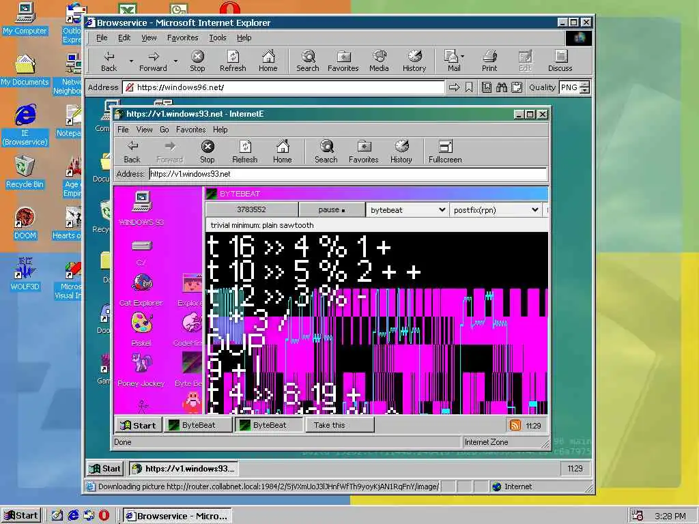This screenshot has height=524, width=699.
Task: Open the dropdown arrow next to Forward
Action: (x=175, y=61)
